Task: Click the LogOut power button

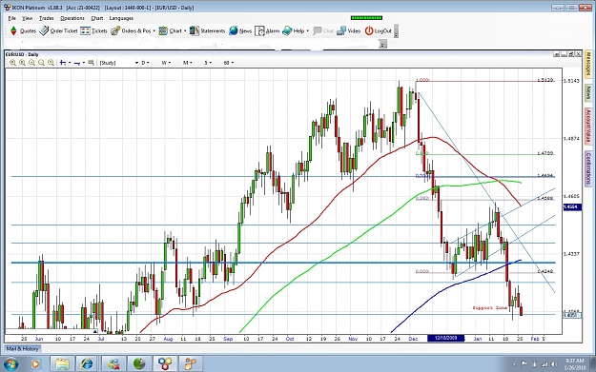Action: pos(378,31)
